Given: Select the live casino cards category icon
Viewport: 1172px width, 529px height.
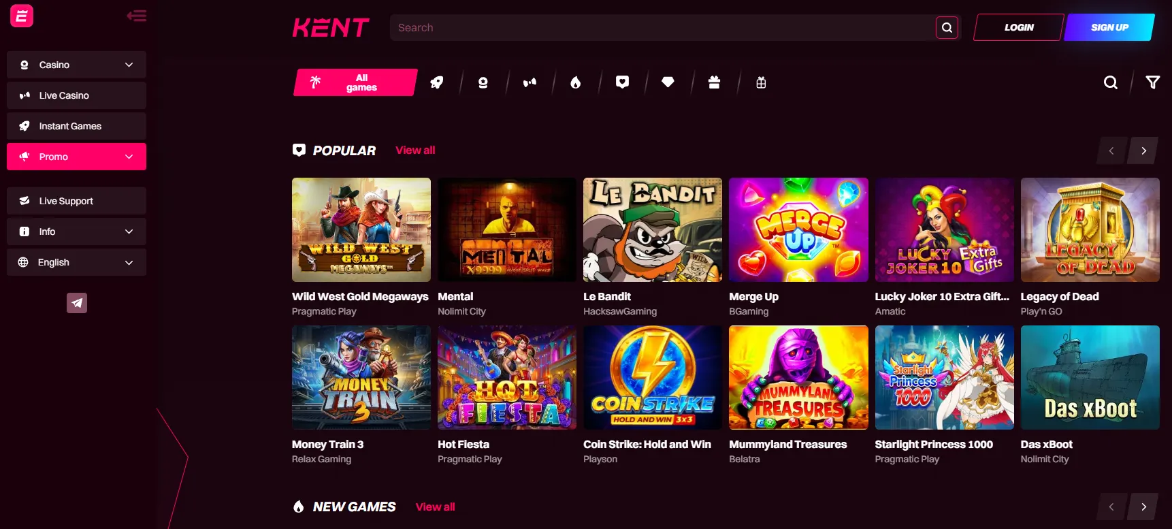Looking at the screenshot, I should (x=530, y=82).
